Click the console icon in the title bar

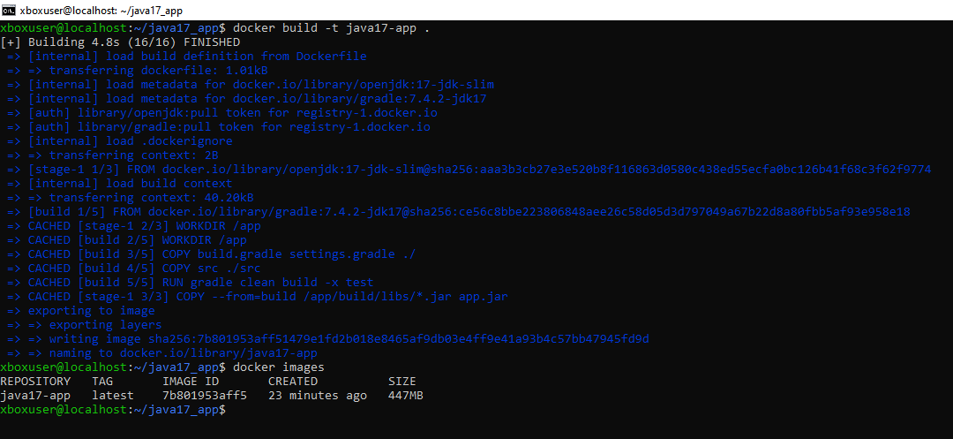[x=10, y=10]
